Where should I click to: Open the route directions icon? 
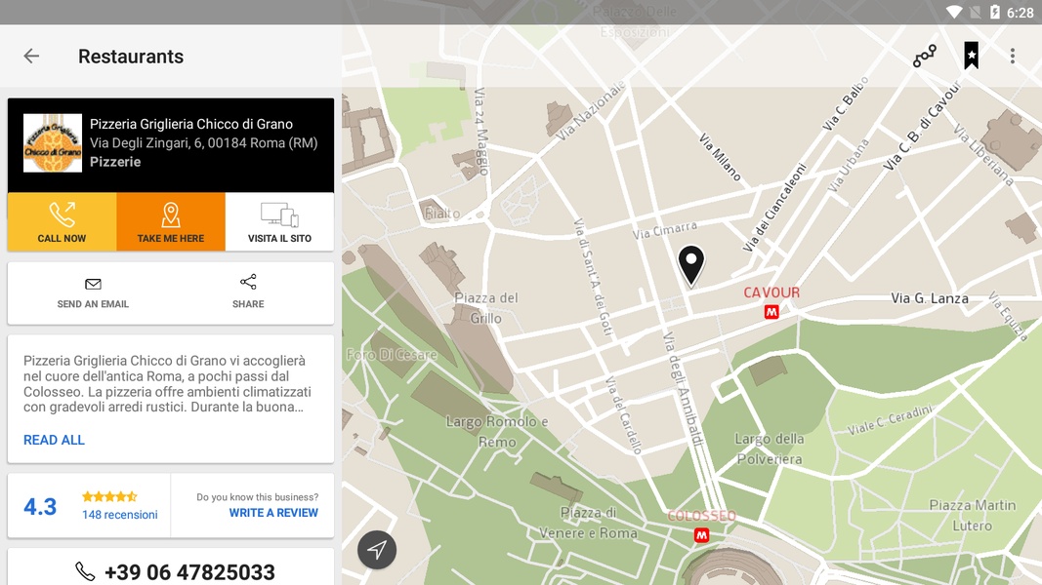(925, 57)
